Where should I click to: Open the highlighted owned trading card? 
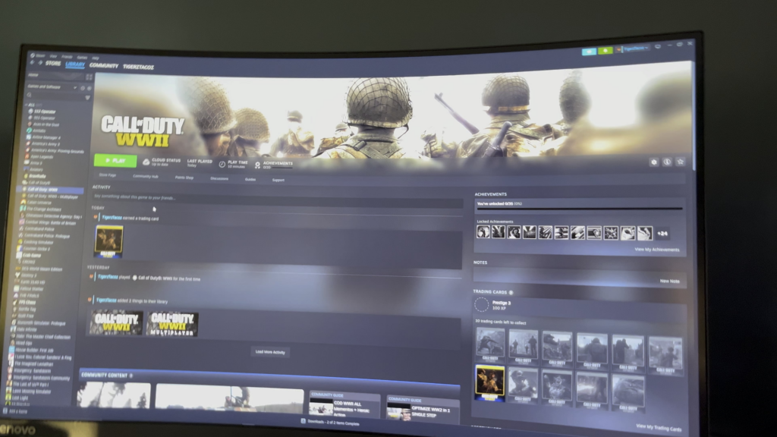click(x=489, y=383)
